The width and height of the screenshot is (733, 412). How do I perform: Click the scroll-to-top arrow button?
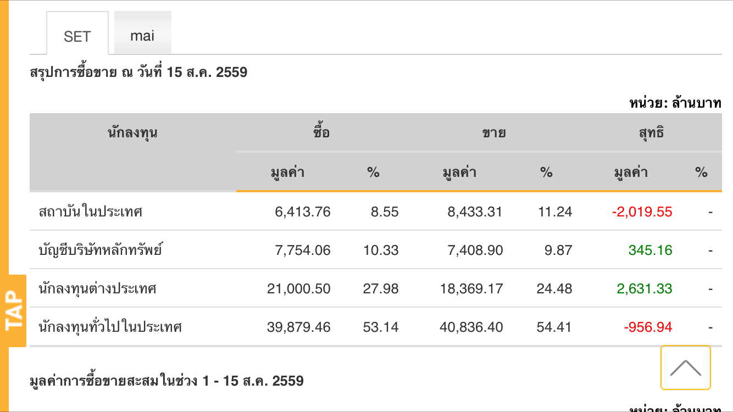coord(685,368)
